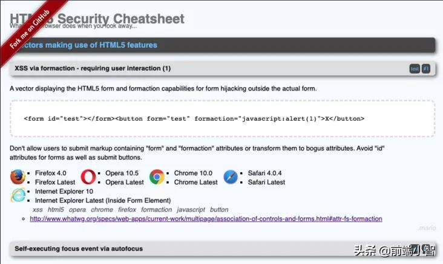
Task: Click the HTML5 Security Cheatsheet title
Action: tap(97, 19)
